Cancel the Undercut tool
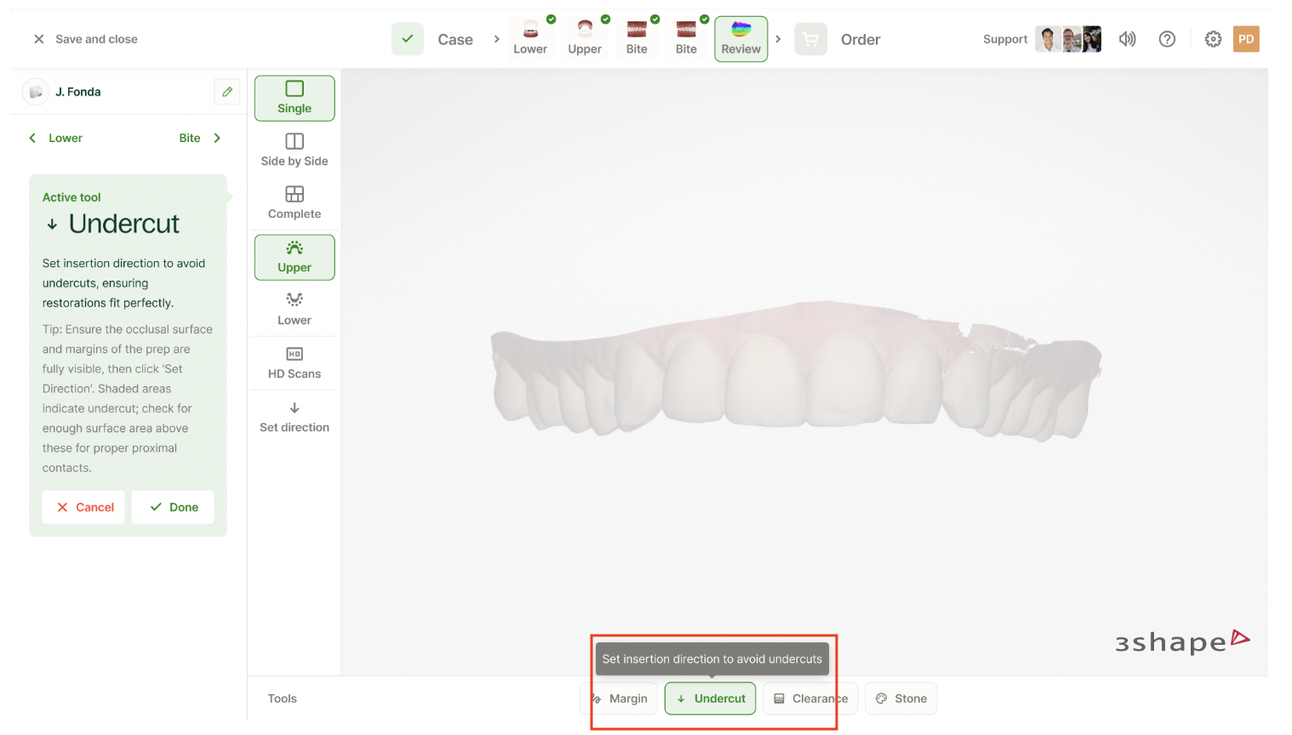The height and width of the screenshot is (735, 1292). pos(84,507)
